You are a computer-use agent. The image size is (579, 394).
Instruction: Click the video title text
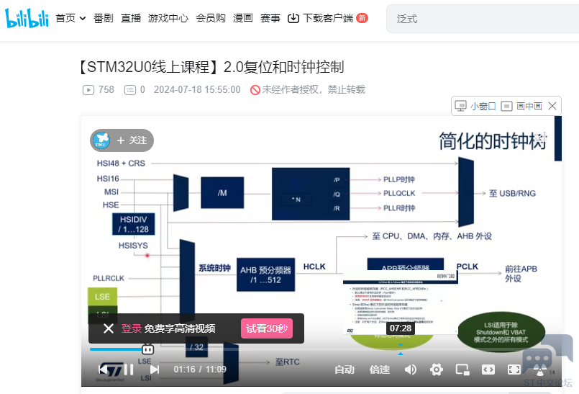click(x=211, y=67)
